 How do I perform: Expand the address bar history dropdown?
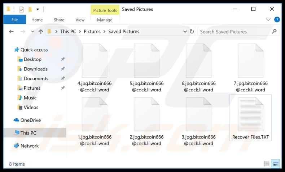click(x=185, y=32)
